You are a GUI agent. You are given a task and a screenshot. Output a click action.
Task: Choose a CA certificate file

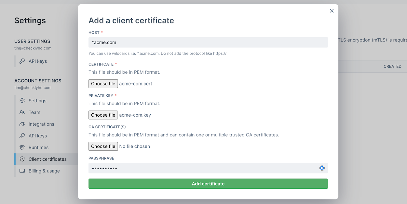tap(103, 146)
